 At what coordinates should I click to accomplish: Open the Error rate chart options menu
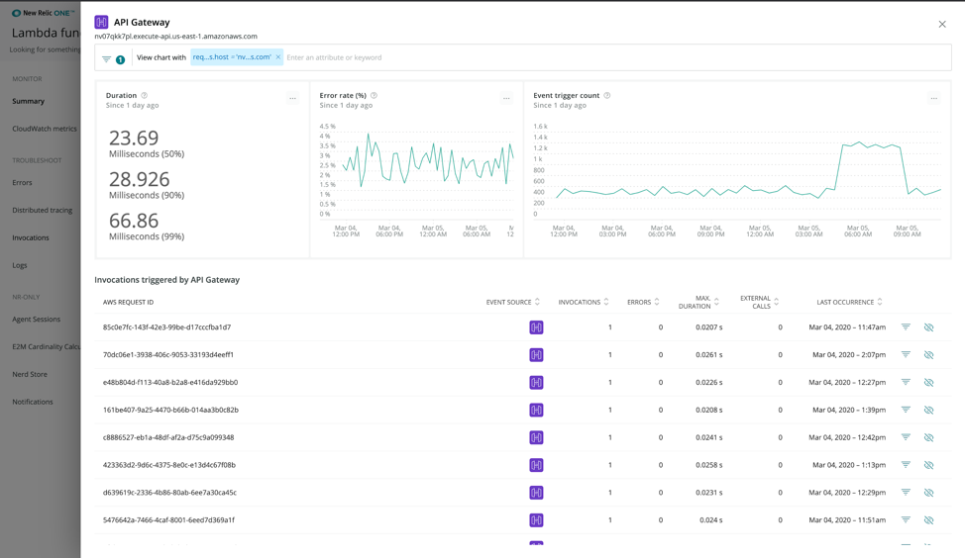click(506, 98)
